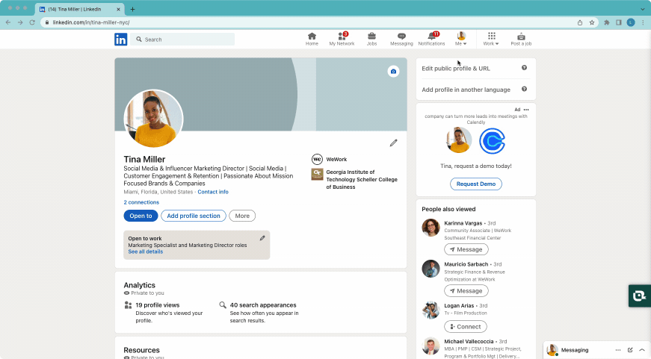Edit Open to work card pencil
Viewport: 651px width, 359px height.
[262, 238]
